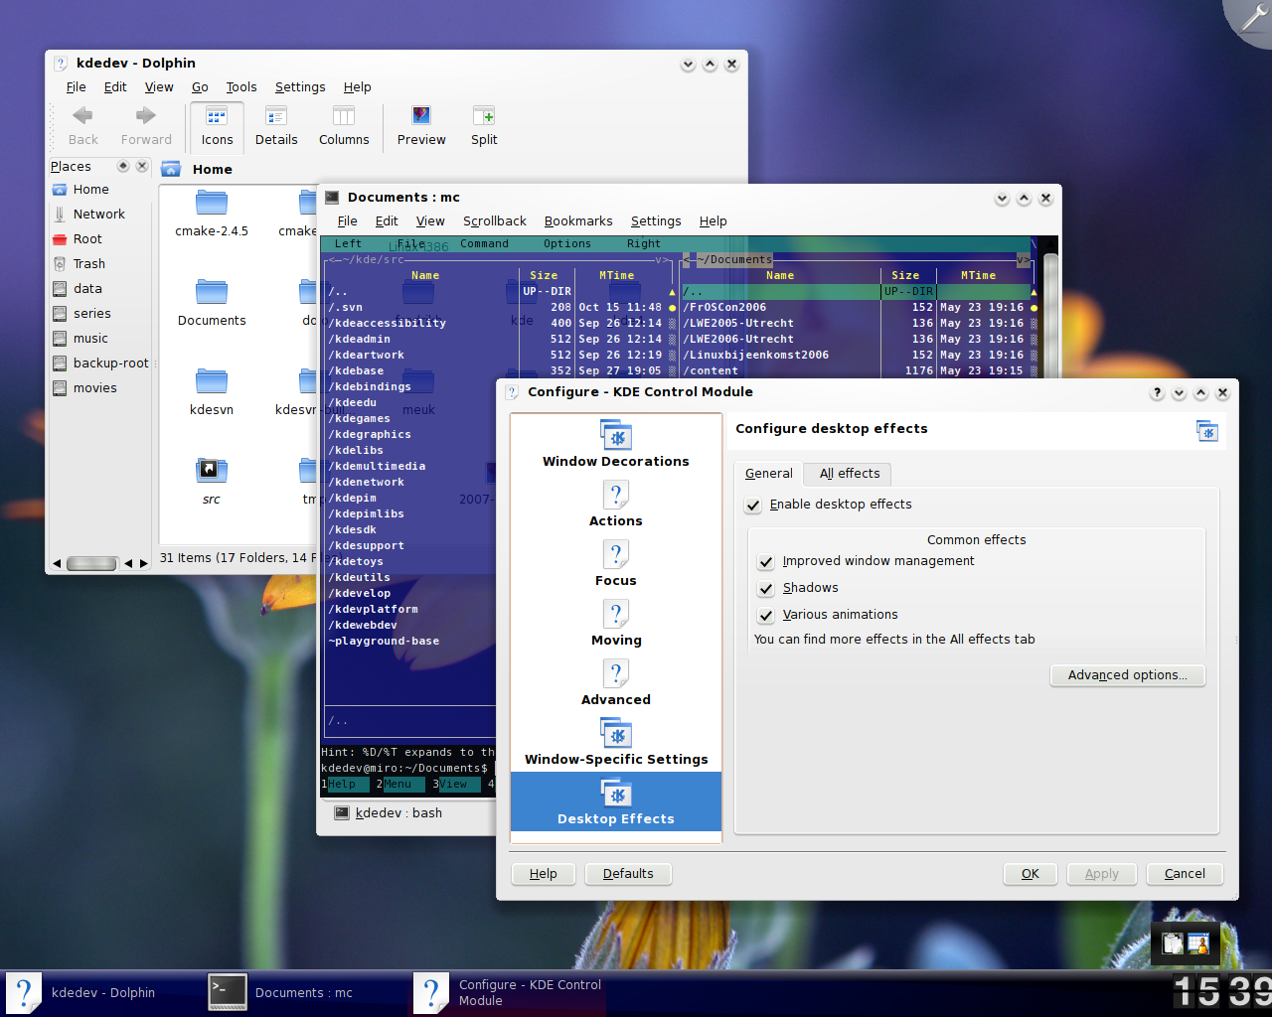
Task: Open mc's Options menu
Action: click(x=567, y=244)
